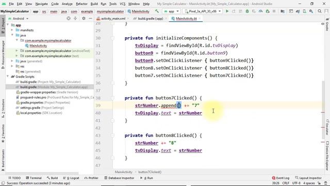
Task: Open the Pixel_3a_API_30_x86 device dropdown
Action: coord(203,11)
